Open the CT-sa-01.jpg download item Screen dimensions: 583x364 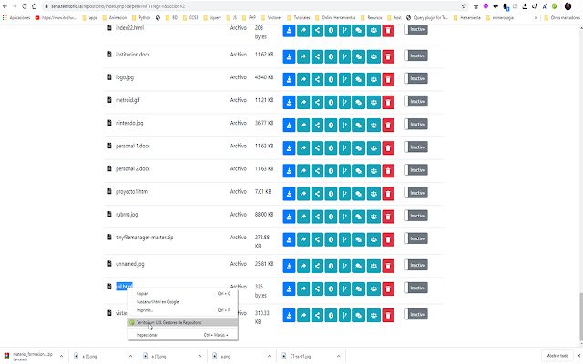(305, 356)
